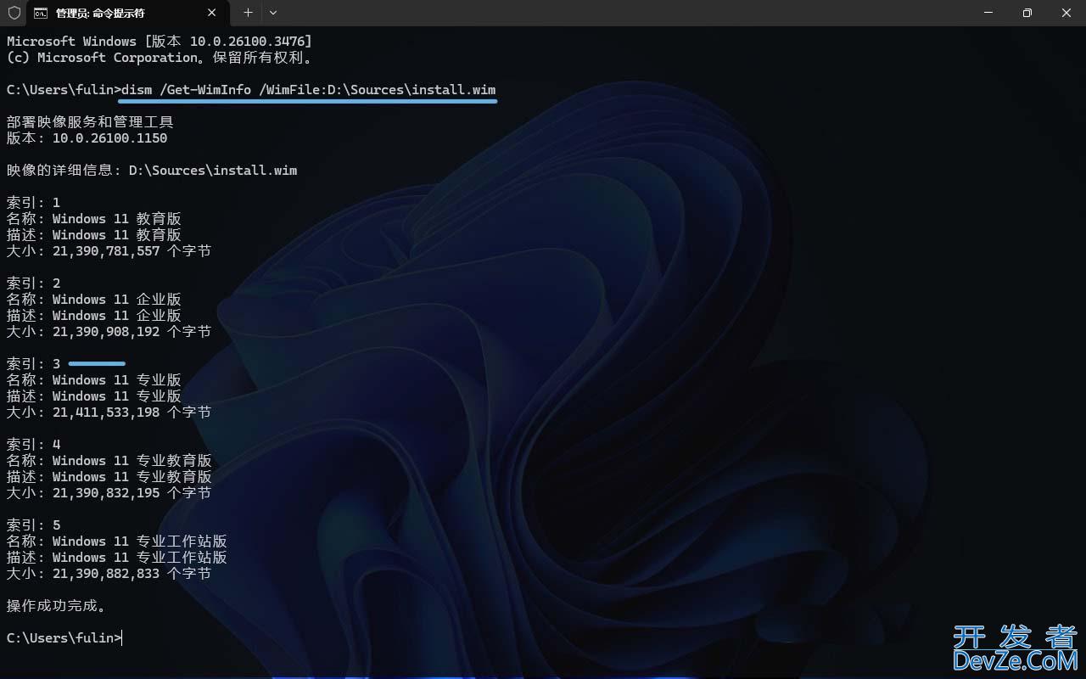Close the terminal window
This screenshot has height=679, width=1086.
1066,13
